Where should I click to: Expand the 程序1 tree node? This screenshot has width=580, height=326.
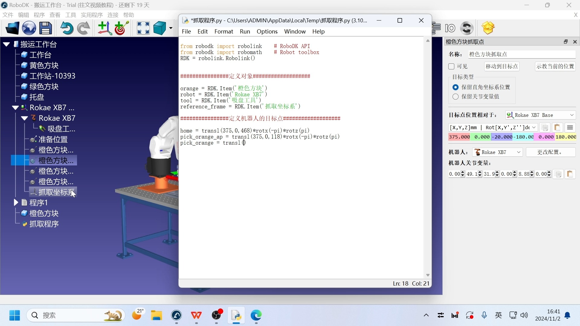pos(16,203)
